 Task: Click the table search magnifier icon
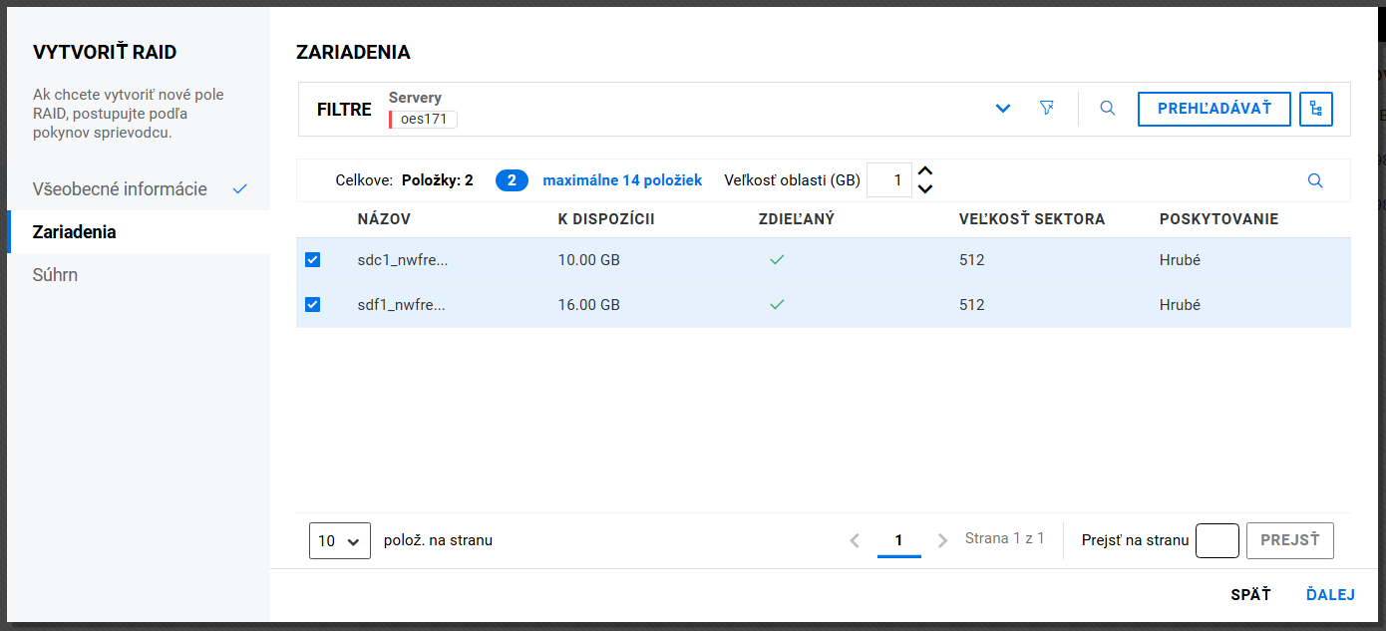[1315, 180]
